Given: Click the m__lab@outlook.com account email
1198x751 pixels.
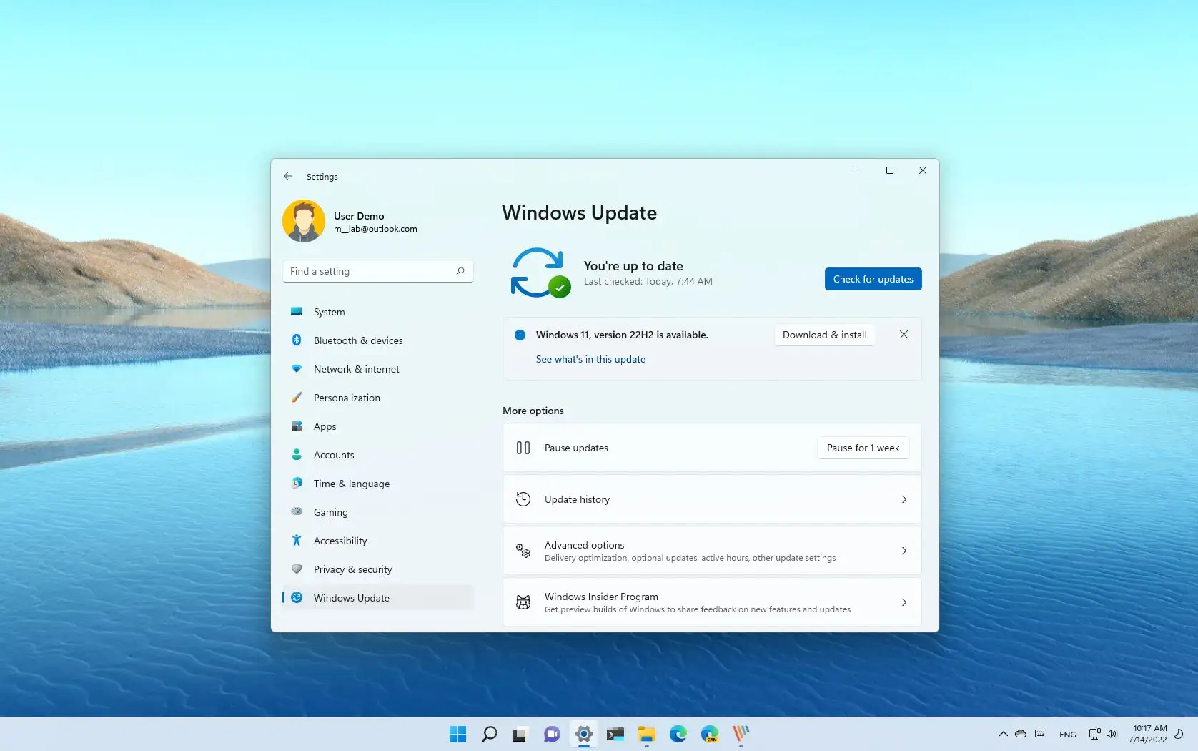Looking at the screenshot, I should point(375,229).
